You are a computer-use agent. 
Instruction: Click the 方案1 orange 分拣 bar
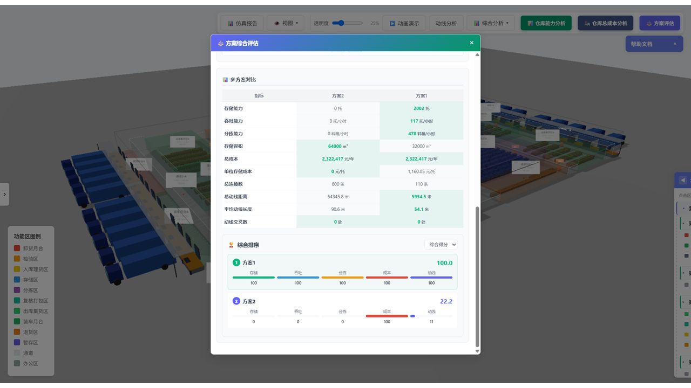click(343, 278)
